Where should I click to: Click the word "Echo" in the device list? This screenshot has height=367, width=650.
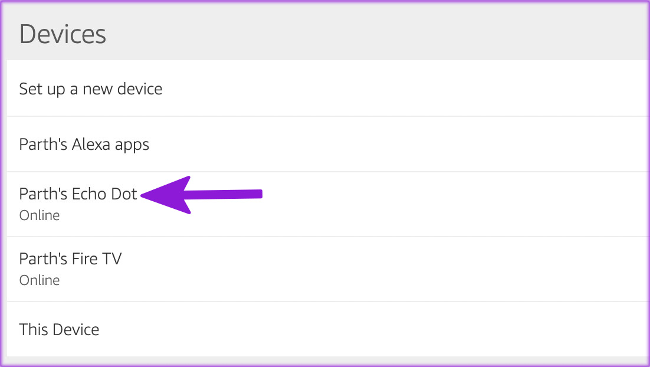[90, 194]
